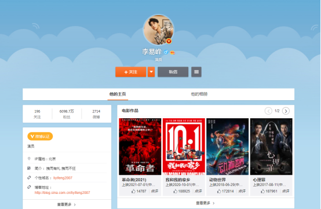Image resolution: width=321 pixels, height=209 pixels.
Task: Open the more options menu button
Action: (x=196, y=72)
